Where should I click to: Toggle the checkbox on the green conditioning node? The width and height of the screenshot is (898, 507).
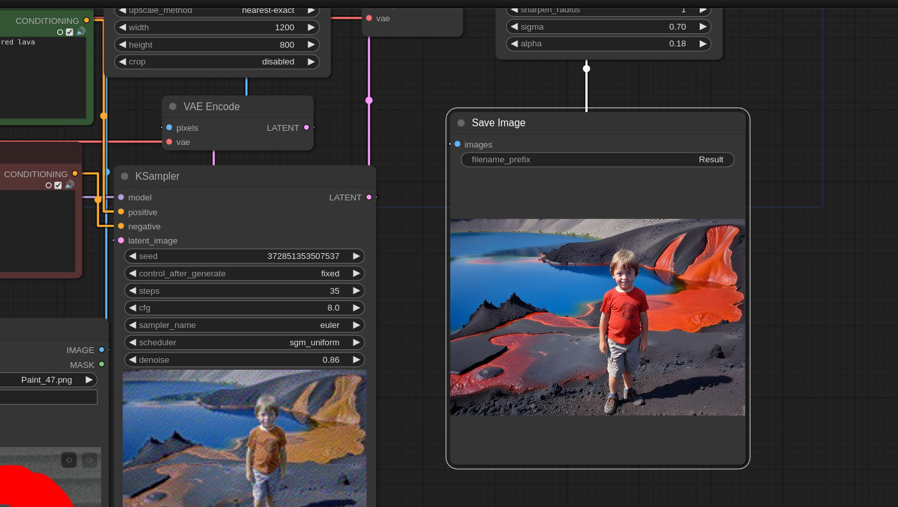(x=70, y=32)
